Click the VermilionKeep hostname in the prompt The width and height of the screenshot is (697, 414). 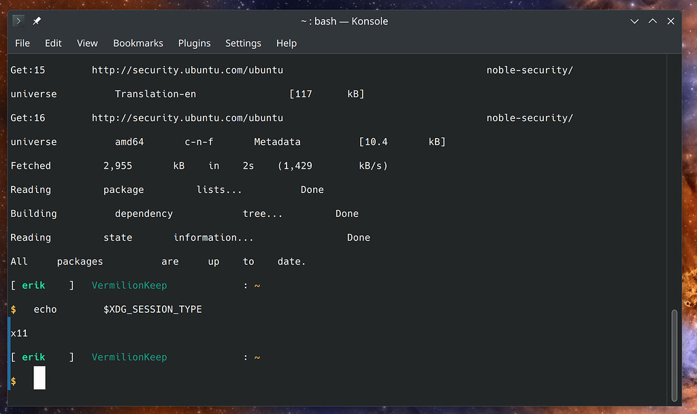point(129,356)
